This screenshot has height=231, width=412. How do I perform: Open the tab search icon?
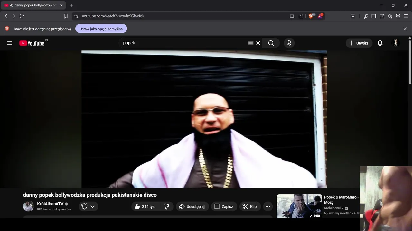(x=353, y=16)
